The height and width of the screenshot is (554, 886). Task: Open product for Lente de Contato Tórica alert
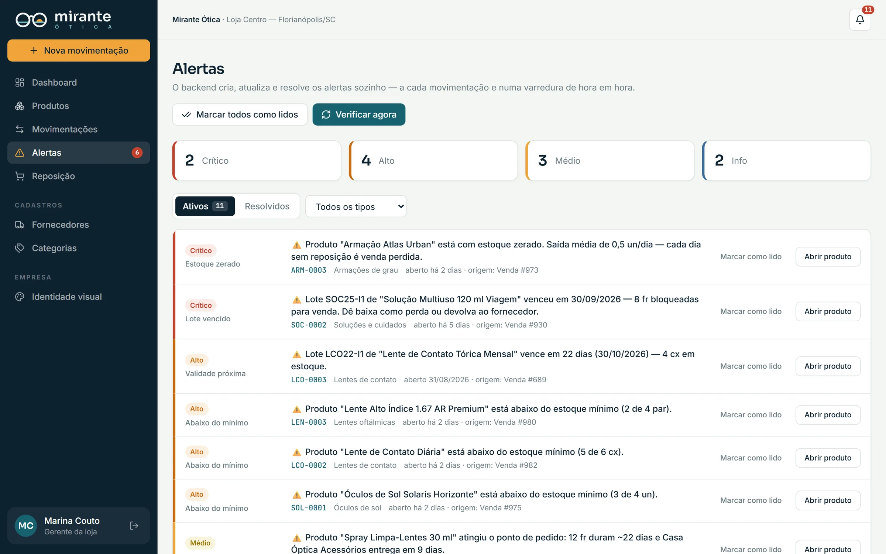coord(828,366)
